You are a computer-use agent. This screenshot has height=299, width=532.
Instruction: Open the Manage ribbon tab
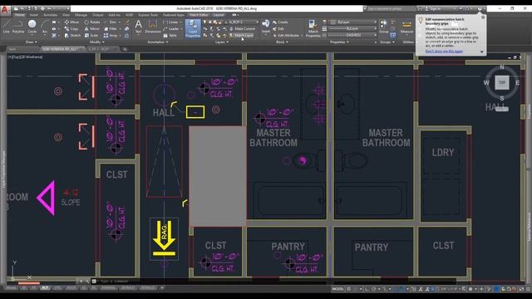click(x=81, y=15)
